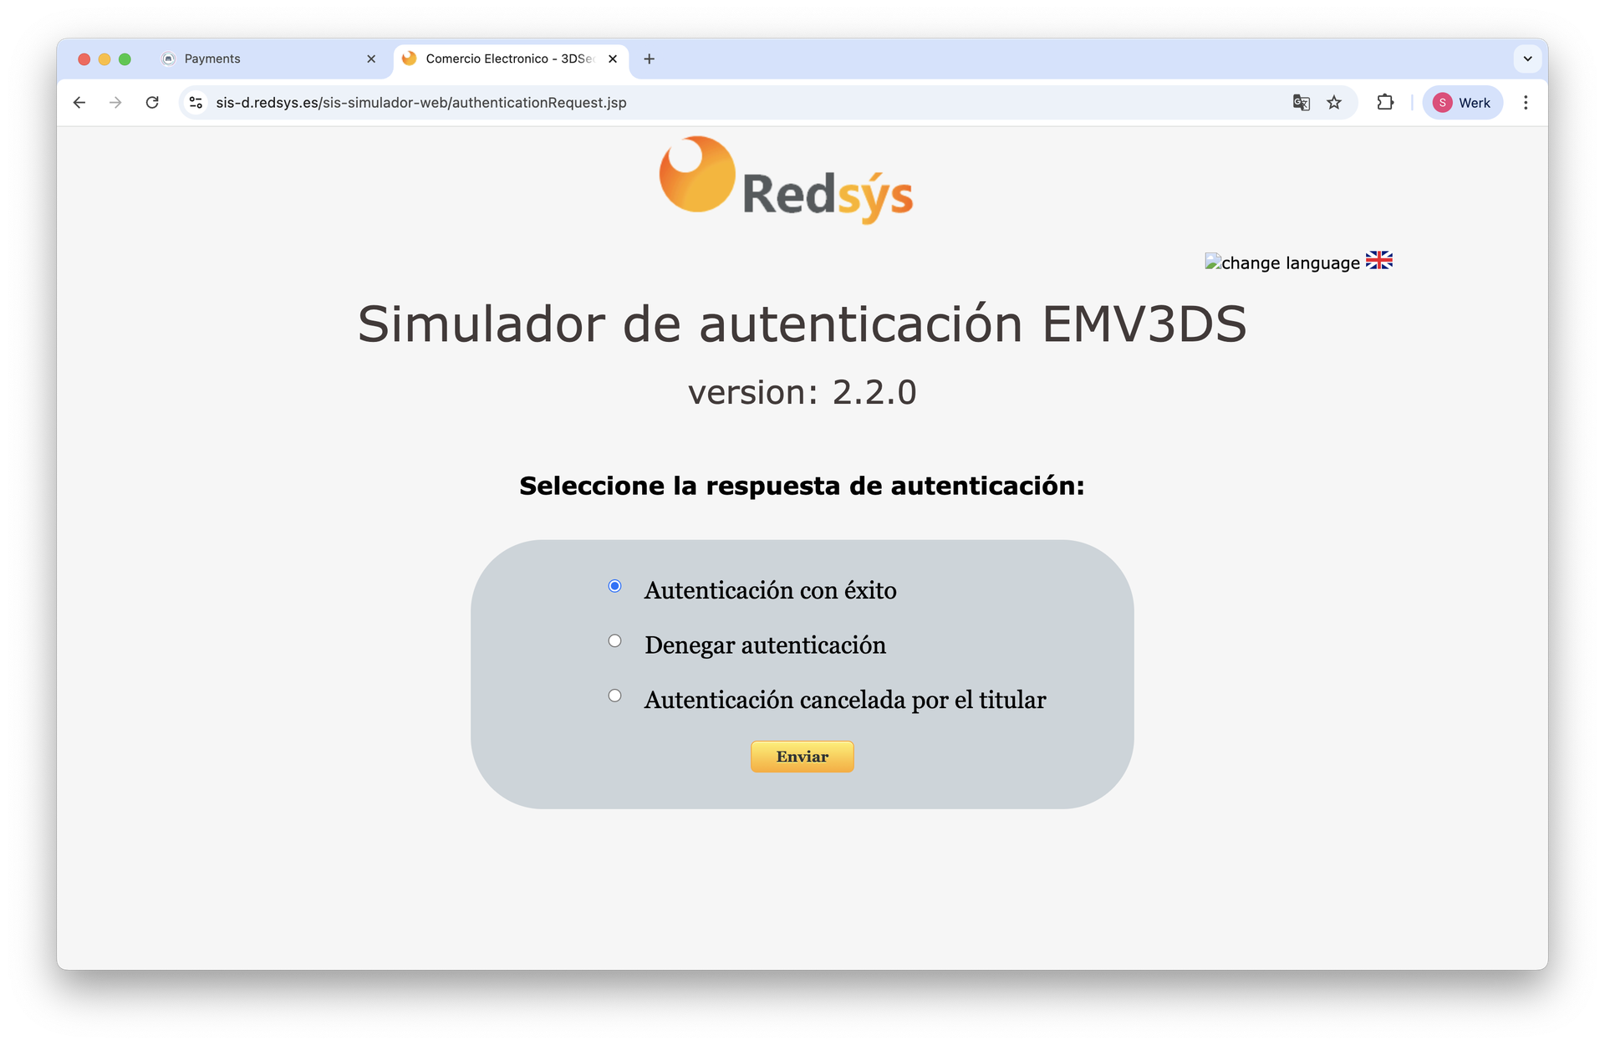Screen dimensions: 1605x1045
Task: Click the Redsys logo
Action: click(785, 180)
